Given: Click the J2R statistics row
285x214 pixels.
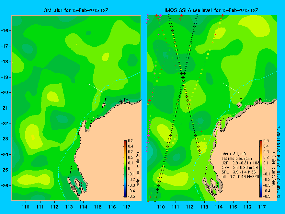Looking at the screenshot, I should coord(240,163).
